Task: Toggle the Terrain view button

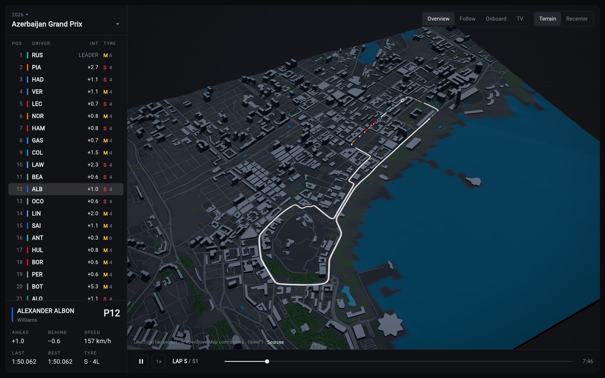Action: 548,19
